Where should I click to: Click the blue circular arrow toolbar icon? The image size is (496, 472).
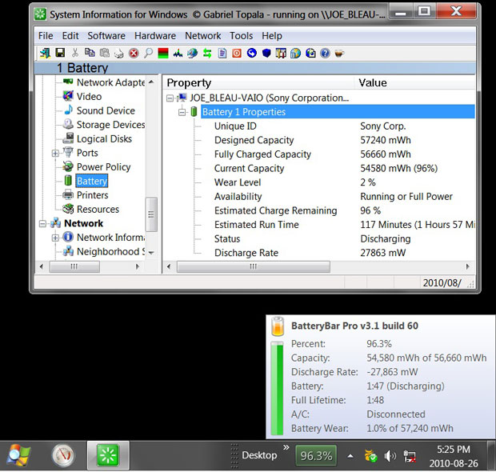point(252,53)
